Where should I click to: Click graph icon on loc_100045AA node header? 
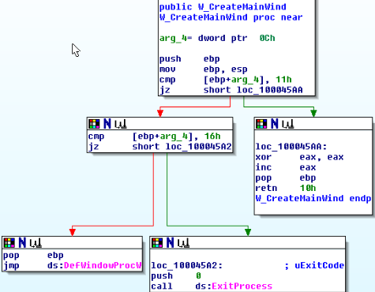click(x=288, y=124)
